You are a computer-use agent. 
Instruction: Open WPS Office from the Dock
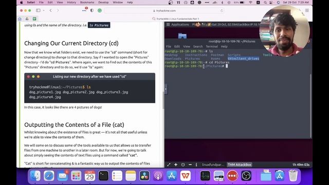click(185, 176)
